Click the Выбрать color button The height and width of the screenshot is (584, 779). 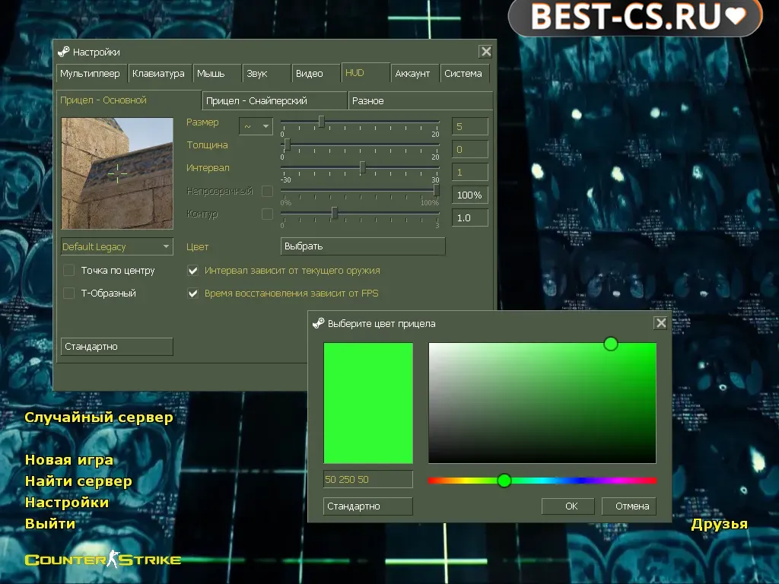(x=363, y=246)
